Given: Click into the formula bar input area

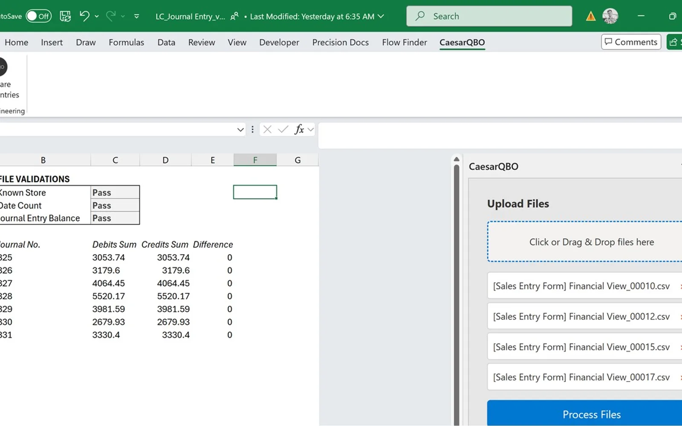Looking at the screenshot, I should [x=500, y=135].
